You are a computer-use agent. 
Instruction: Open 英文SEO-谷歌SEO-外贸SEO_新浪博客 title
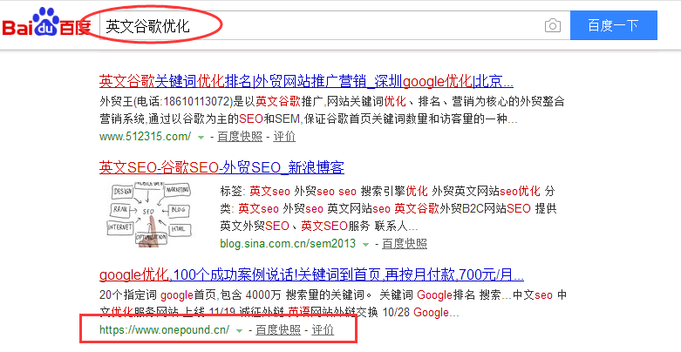coord(221,167)
